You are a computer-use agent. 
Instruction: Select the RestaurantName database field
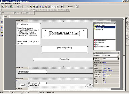pos(100,41)
